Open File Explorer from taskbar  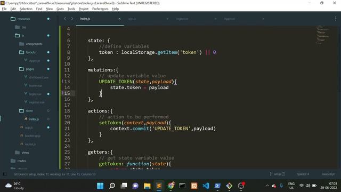click(147, 186)
